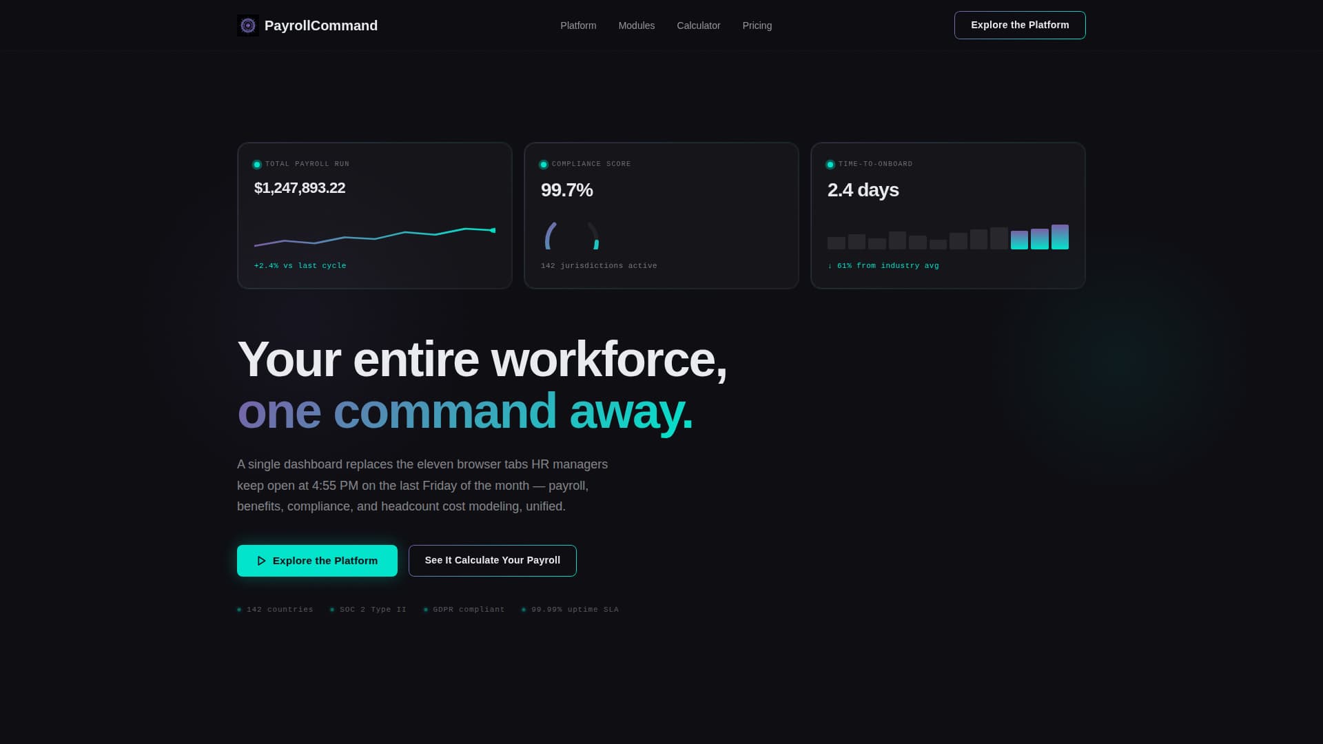Select the 99.7% compliance value
1323x744 pixels.
coord(566,190)
